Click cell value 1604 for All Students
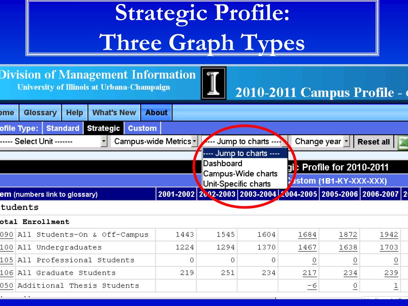The image size is (408, 306). 267,235
